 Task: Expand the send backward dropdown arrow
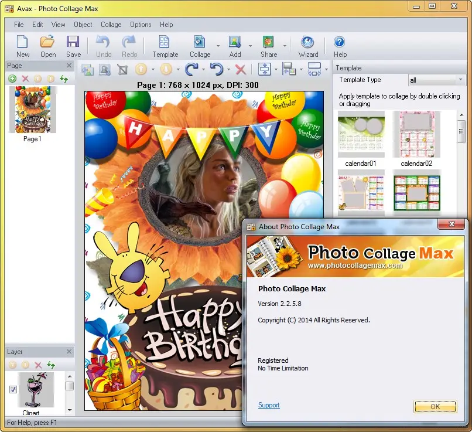(x=178, y=70)
